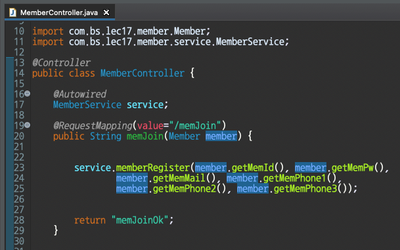
Task: Close the MemberController.java tab
Action: pos(106,12)
